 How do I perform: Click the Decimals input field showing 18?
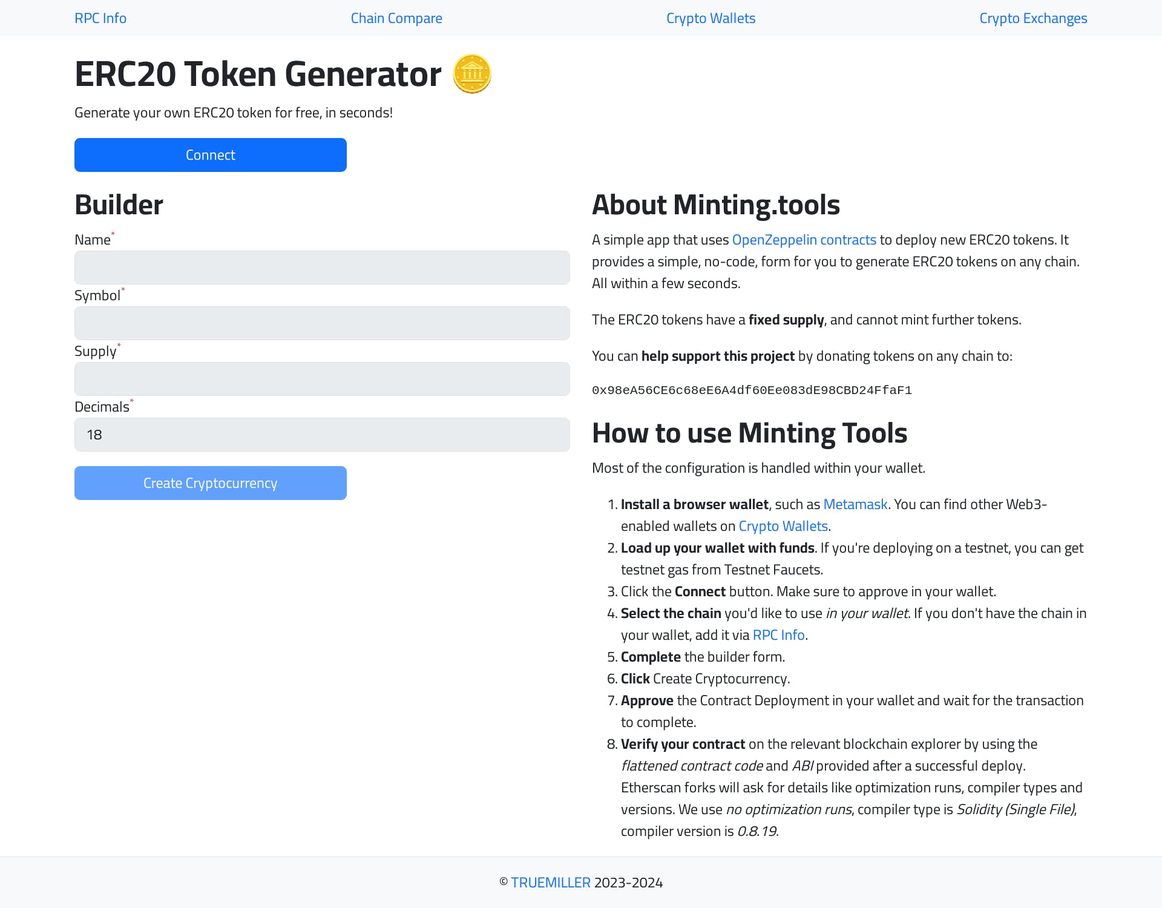pyautogui.click(x=321, y=435)
